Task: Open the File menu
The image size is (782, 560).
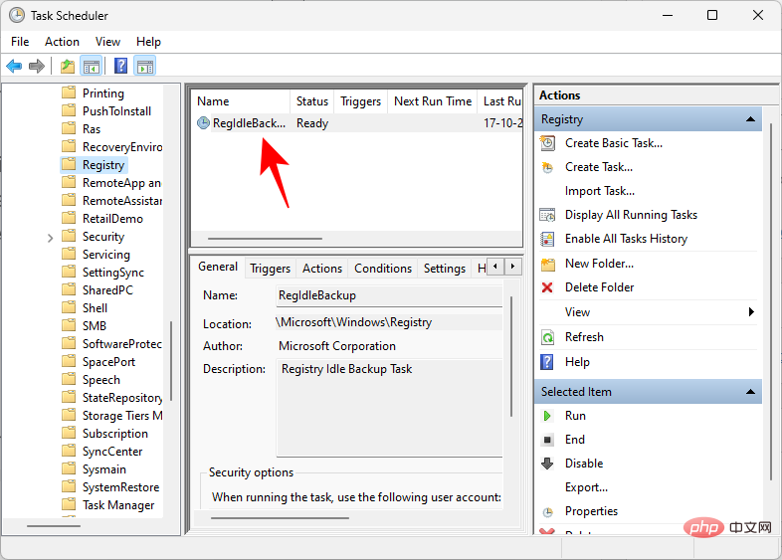Action: [20, 42]
